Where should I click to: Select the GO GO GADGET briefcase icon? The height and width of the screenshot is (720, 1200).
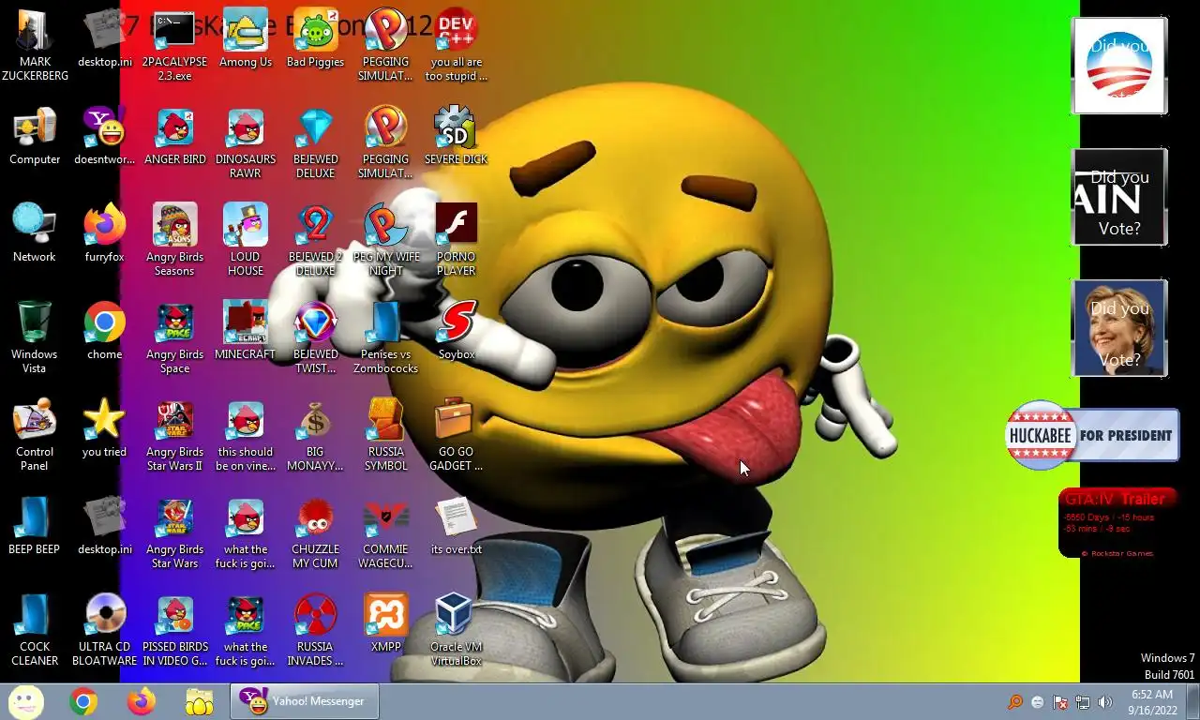click(457, 435)
